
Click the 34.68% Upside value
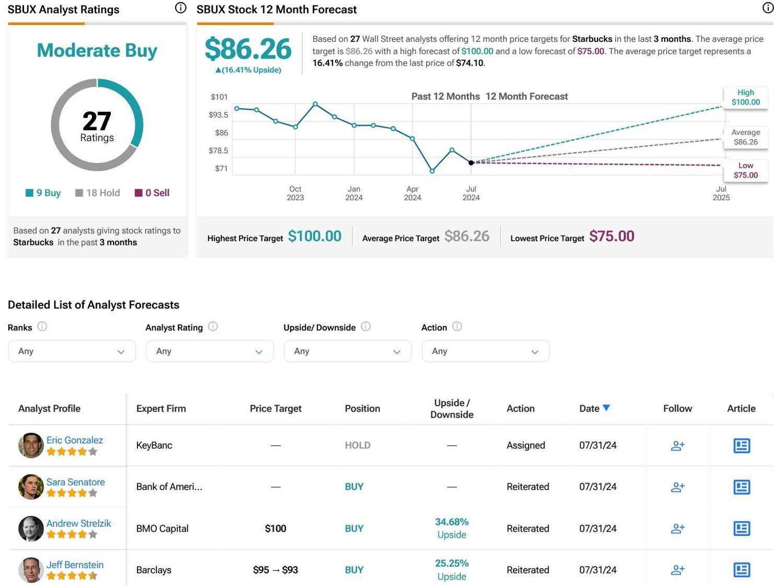pyautogui.click(x=452, y=528)
